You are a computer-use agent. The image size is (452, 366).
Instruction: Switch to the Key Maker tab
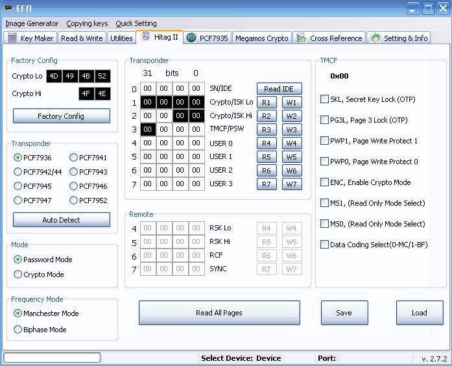tap(30, 38)
